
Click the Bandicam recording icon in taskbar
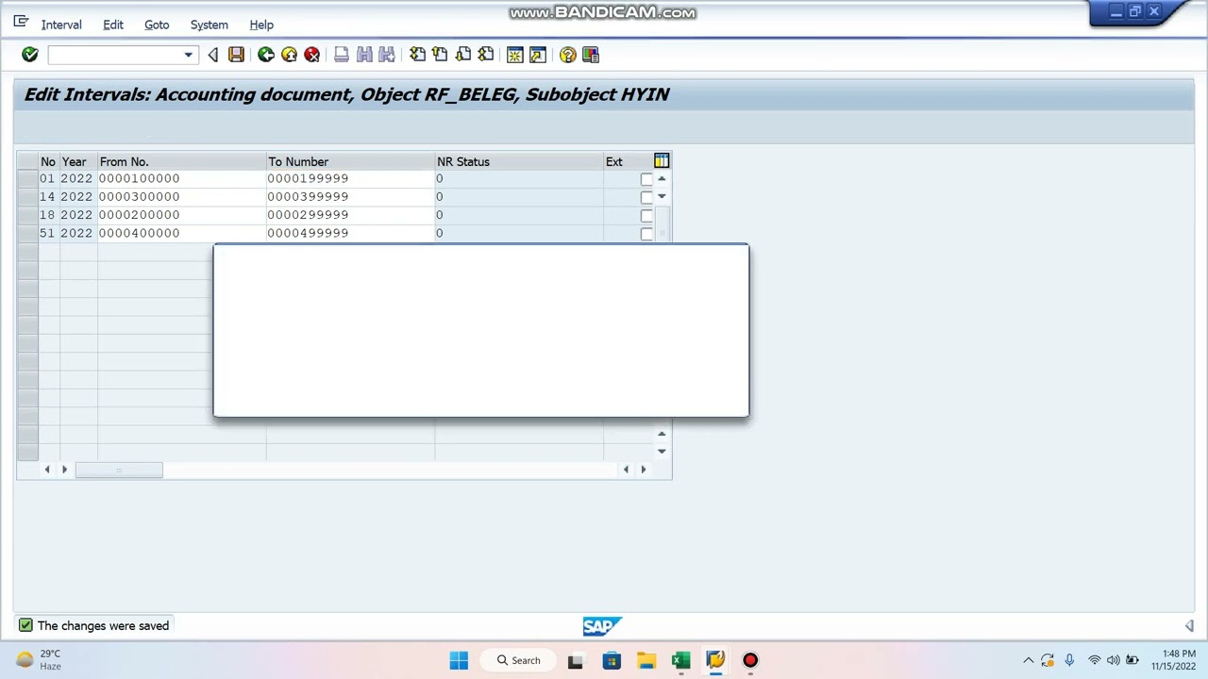(x=750, y=660)
